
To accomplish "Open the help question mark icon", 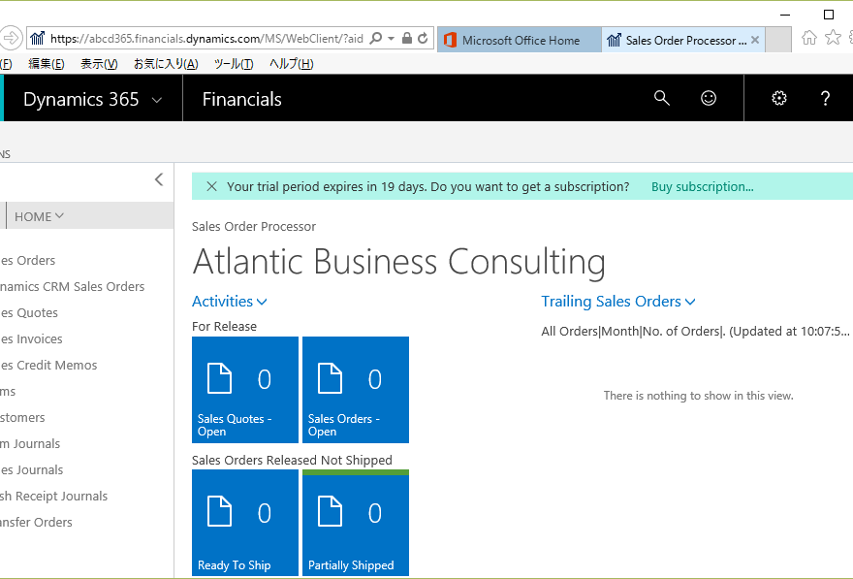I will click(825, 99).
